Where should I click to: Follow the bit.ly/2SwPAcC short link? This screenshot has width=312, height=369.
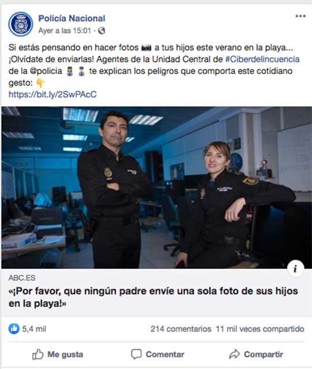(x=53, y=94)
